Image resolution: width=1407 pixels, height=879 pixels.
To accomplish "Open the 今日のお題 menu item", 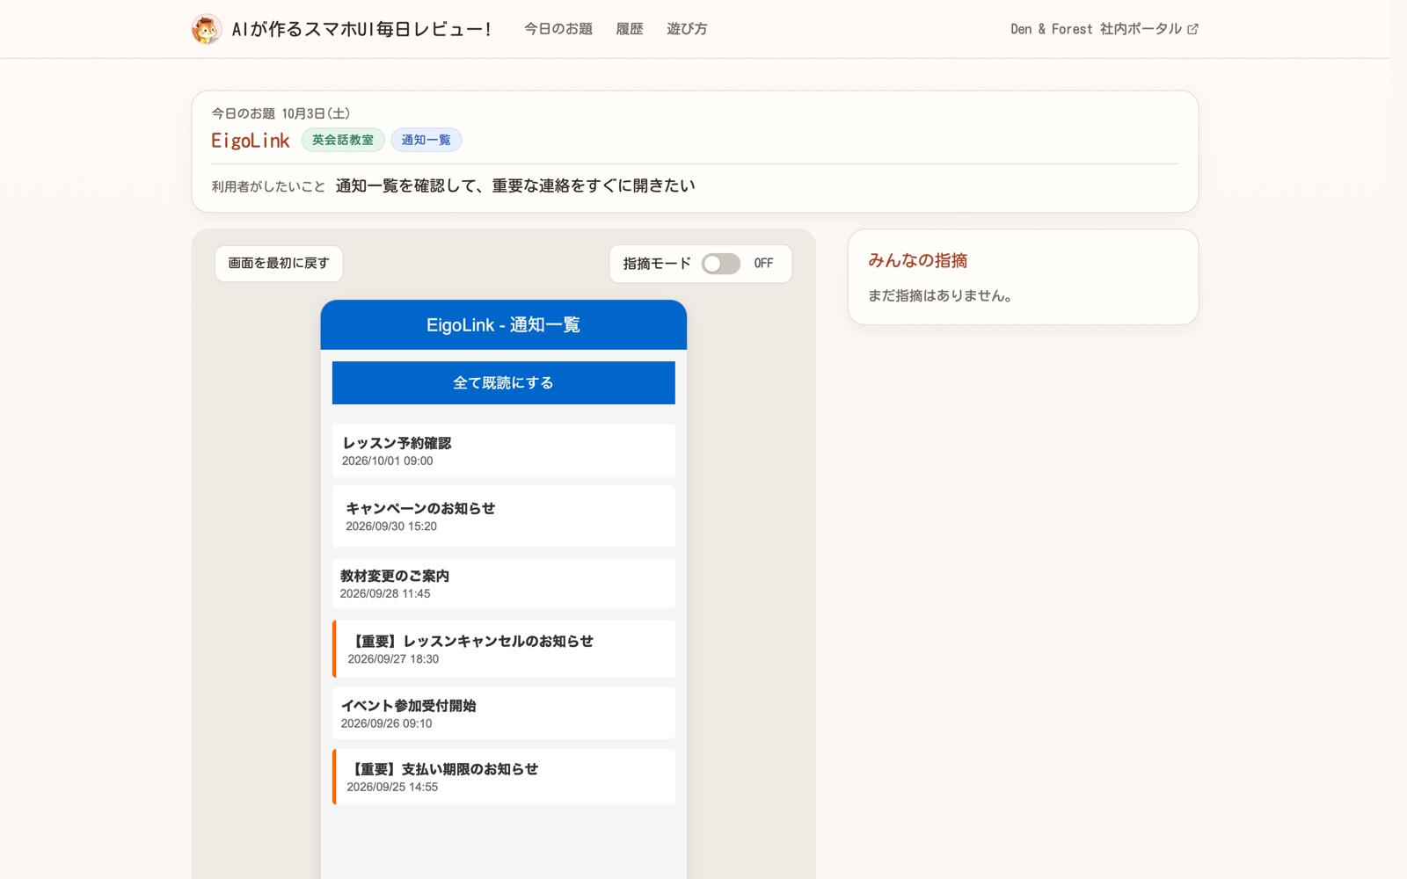I will [x=558, y=29].
